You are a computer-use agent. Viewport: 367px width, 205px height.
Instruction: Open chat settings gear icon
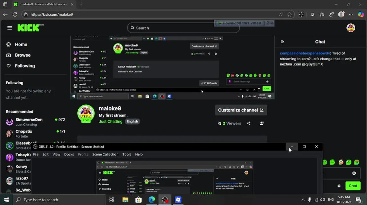(339, 186)
